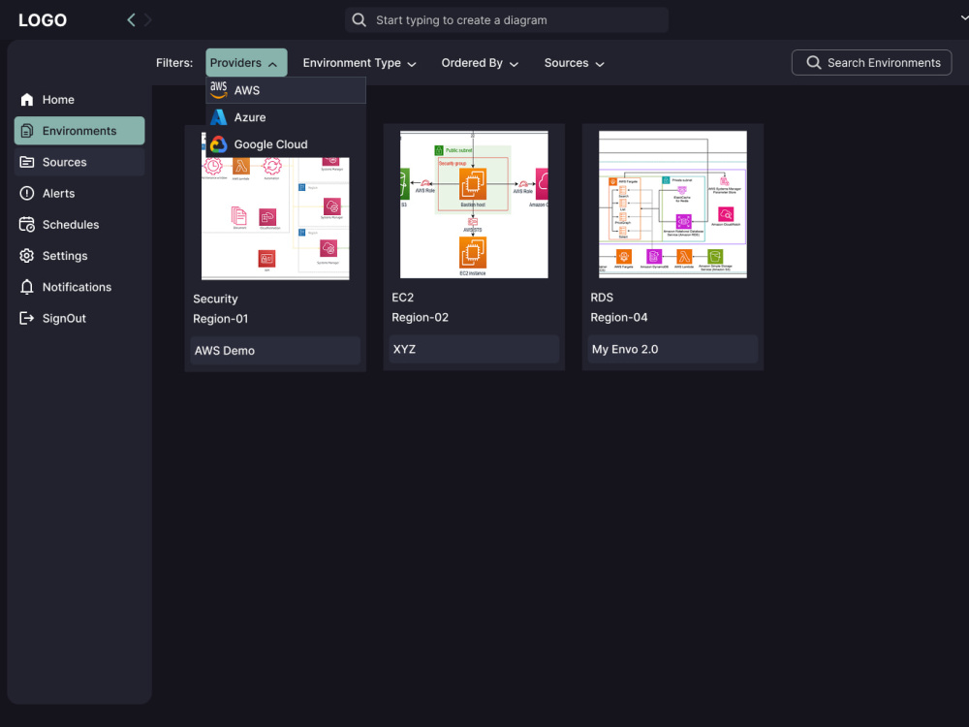Click the Sources folder icon
The image size is (969, 727).
26,162
